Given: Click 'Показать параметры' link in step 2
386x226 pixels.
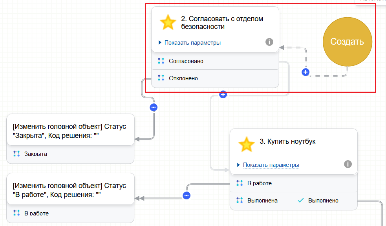Looking at the screenshot, I should [192, 43].
